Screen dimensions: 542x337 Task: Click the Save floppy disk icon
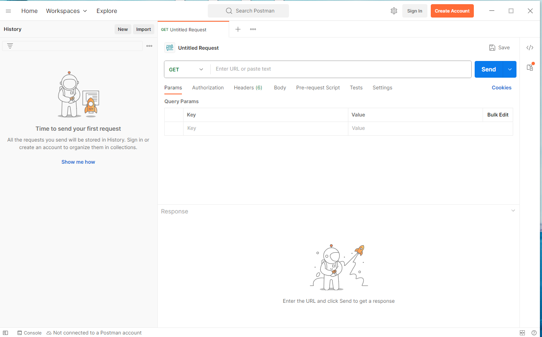492,48
